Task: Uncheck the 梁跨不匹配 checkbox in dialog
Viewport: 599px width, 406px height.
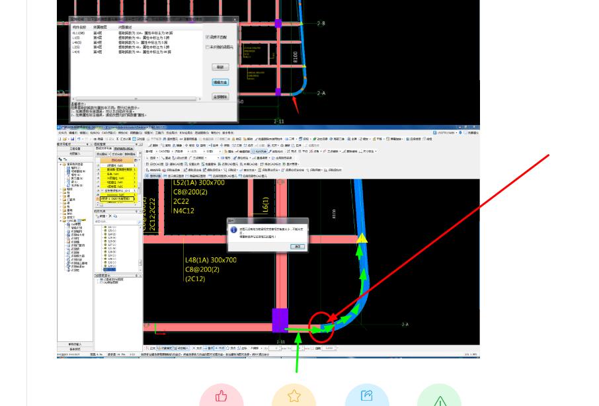Action: point(208,37)
